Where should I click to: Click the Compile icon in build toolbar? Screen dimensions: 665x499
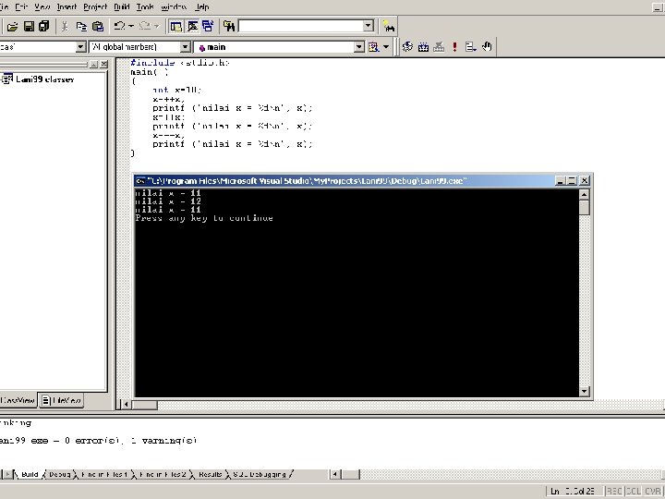coord(407,47)
